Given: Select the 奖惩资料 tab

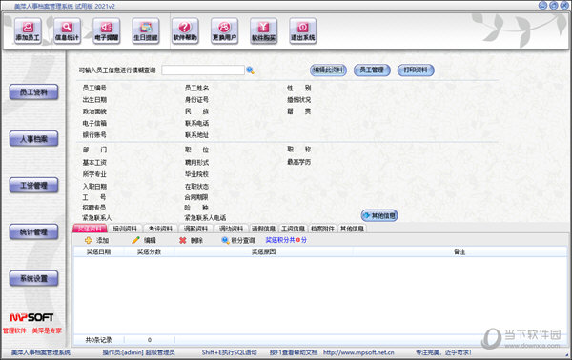Looking at the screenshot, I should pyautogui.click(x=90, y=229).
